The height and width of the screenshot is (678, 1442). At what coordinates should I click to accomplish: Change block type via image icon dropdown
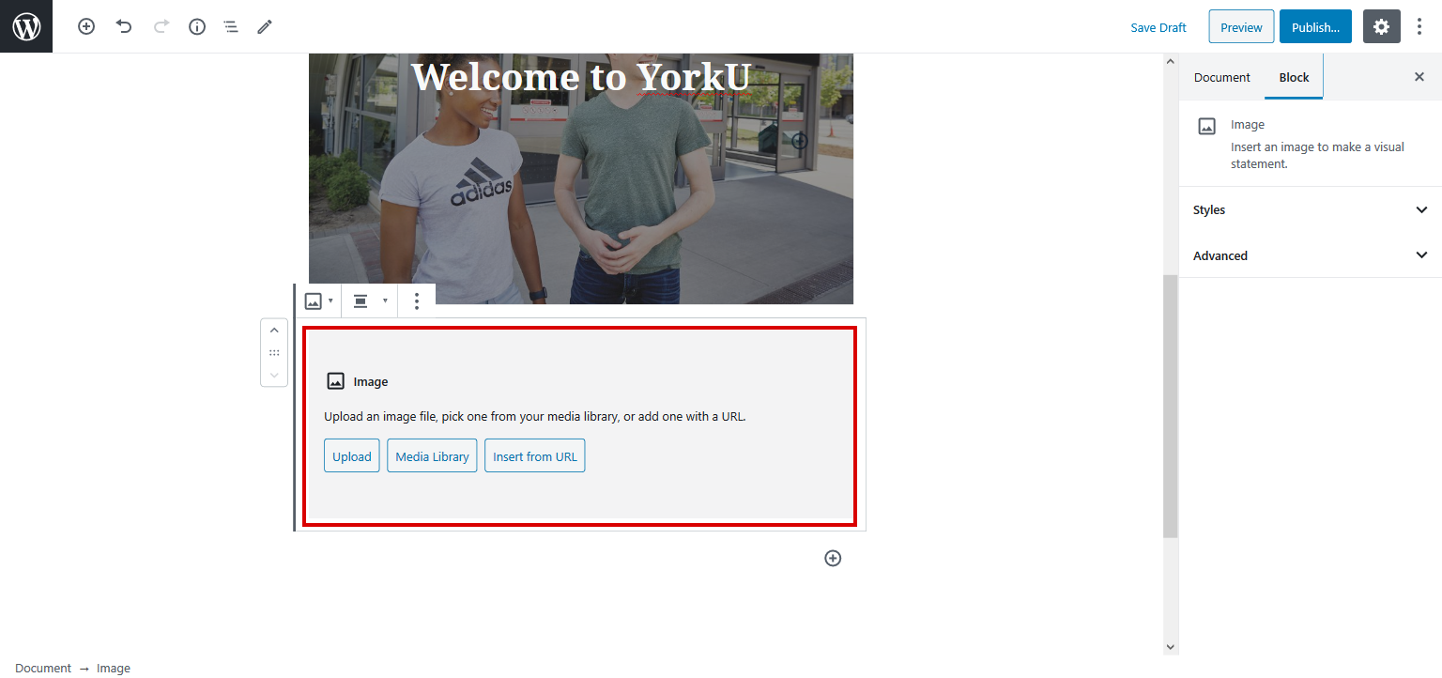(319, 301)
